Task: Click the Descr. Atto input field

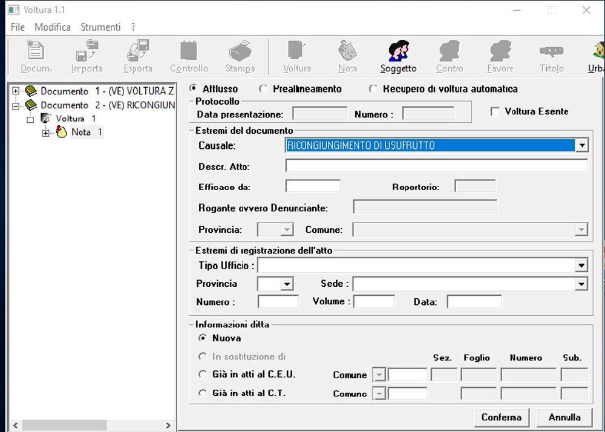Action: (x=437, y=166)
